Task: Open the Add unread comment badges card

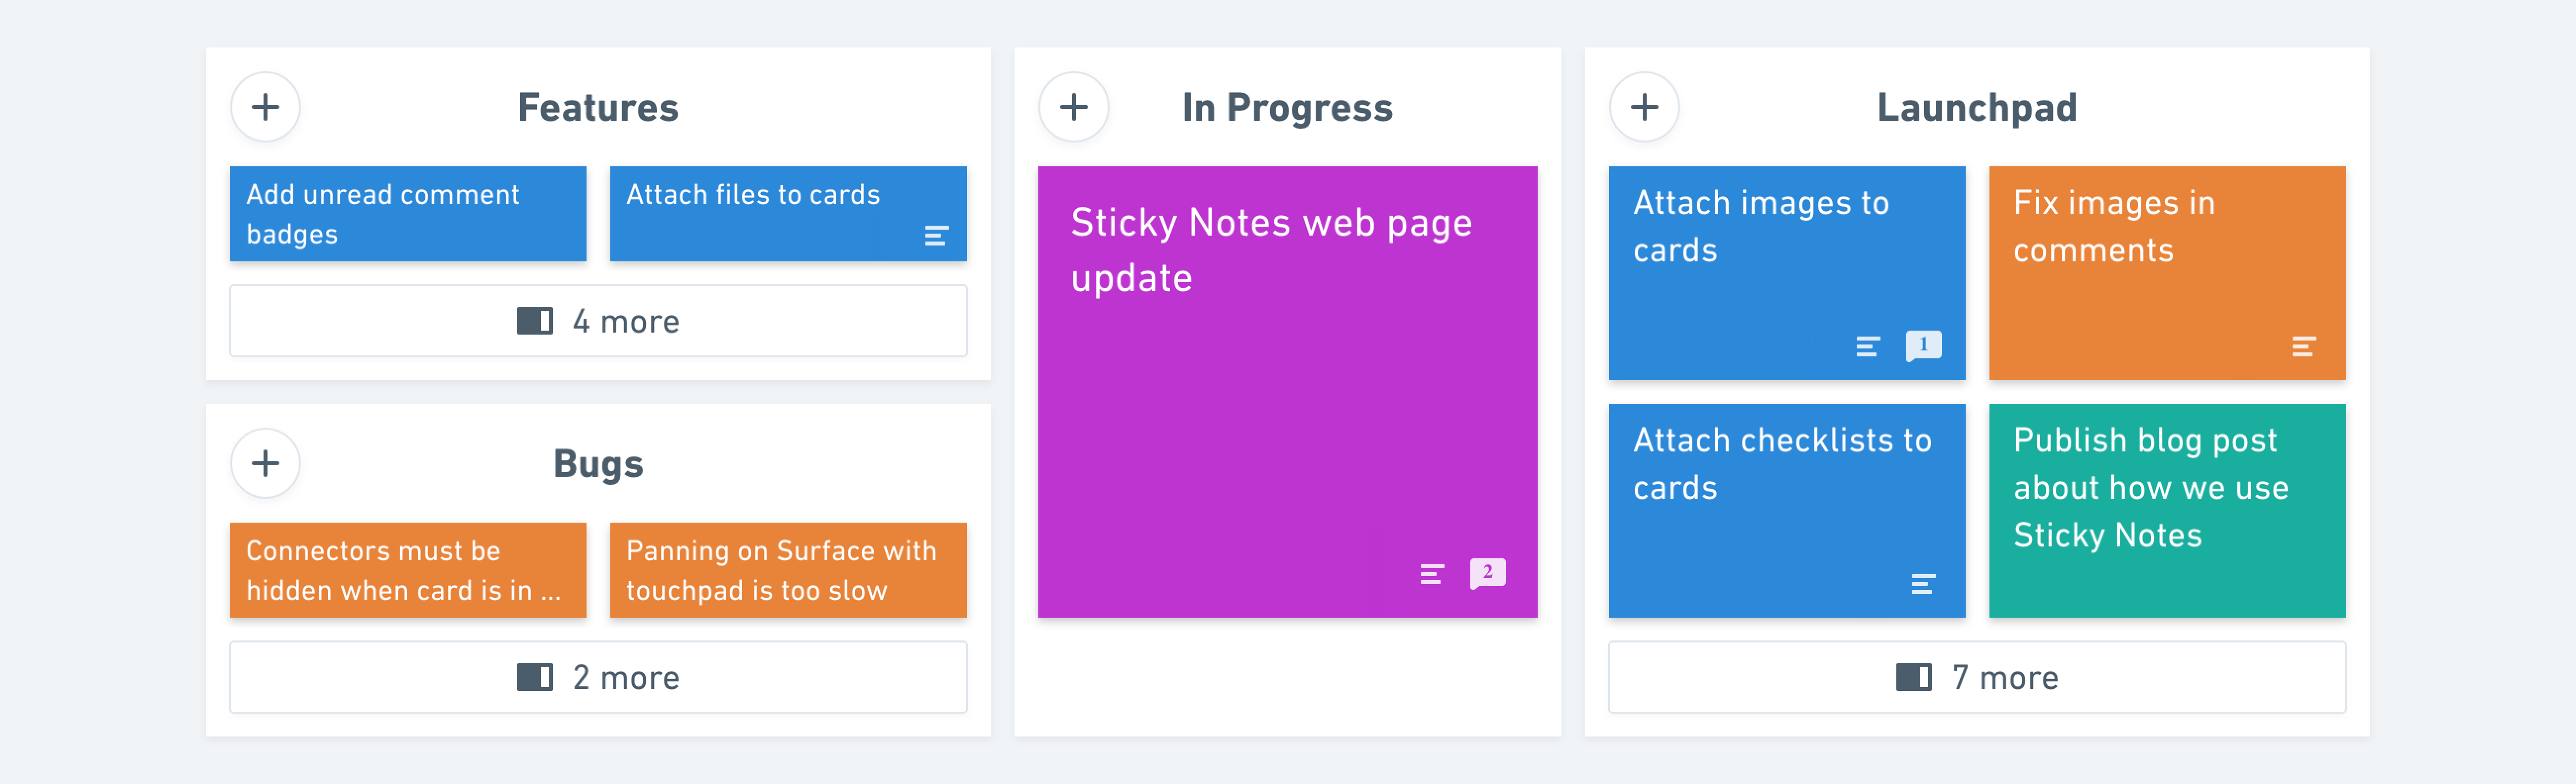Action: tap(408, 214)
